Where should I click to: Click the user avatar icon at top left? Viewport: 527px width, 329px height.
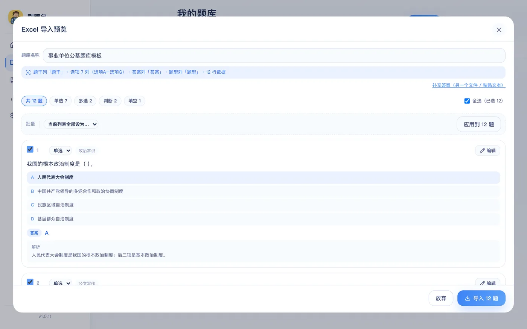pyautogui.click(x=15, y=17)
